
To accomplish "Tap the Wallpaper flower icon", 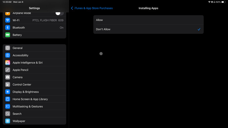I will click(8, 121).
